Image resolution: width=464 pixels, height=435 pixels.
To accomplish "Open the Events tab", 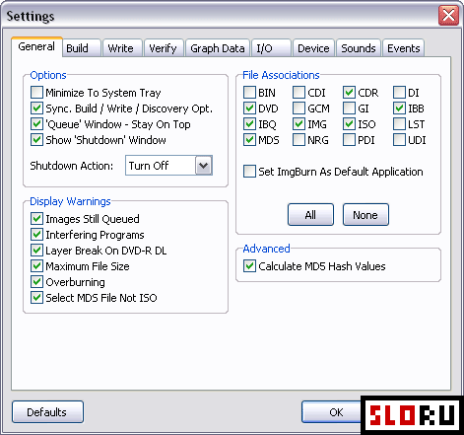I will (404, 48).
